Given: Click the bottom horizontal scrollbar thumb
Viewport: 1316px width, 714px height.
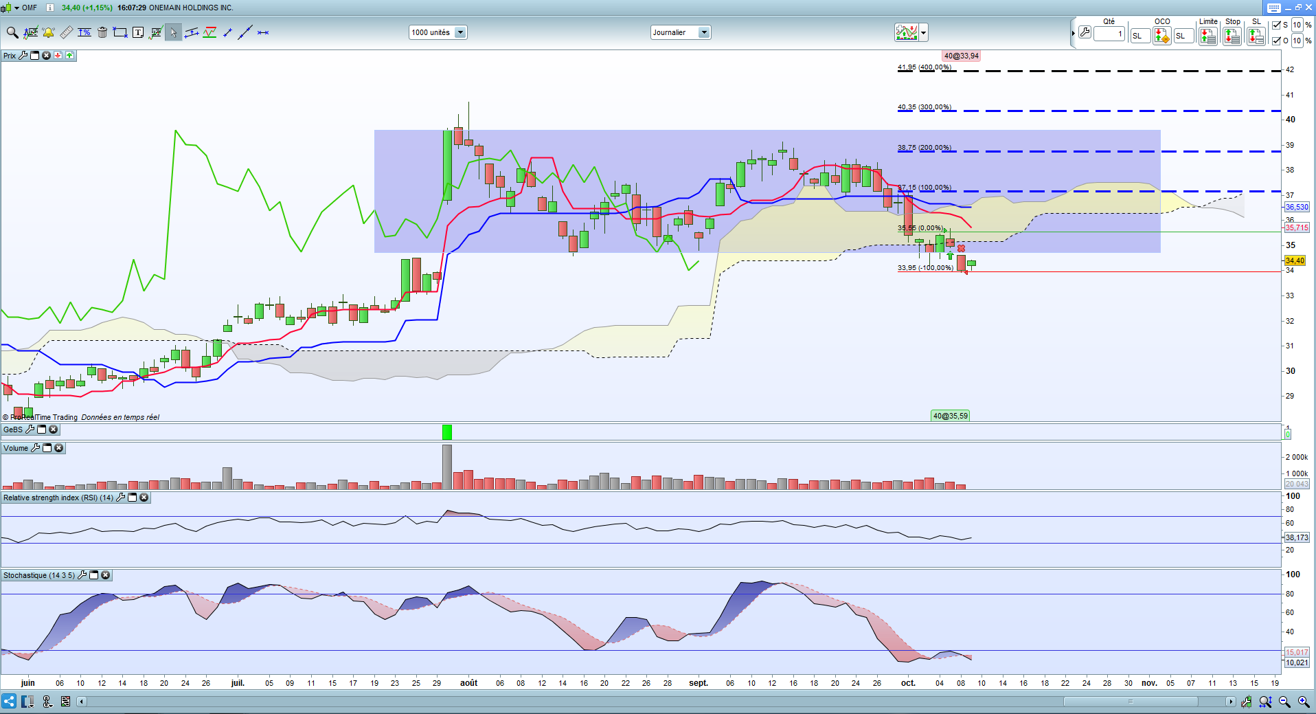Looking at the screenshot, I should pyautogui.click(x=1131, y=702).
